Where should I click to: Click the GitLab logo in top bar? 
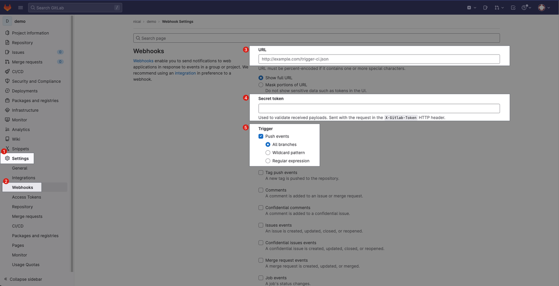pyautogui.click(x=7, y=7)
